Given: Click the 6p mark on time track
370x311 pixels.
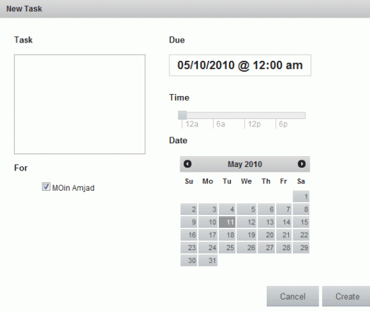Looking at the screenshot, I should (x=283, y=124).
